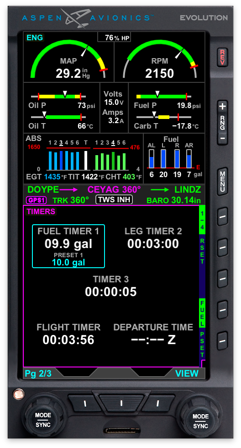Open the MENU hardware button
This screenshot has height=448, width=241.
tap(222, 181)
